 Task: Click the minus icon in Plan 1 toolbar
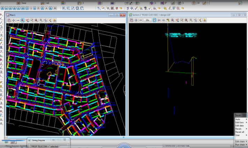click(x=18, y=20)
